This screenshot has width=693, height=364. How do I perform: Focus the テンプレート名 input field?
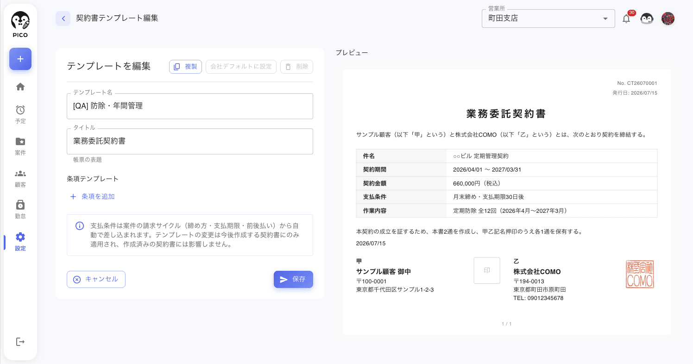pyautogui.click(x=190, y=106)
